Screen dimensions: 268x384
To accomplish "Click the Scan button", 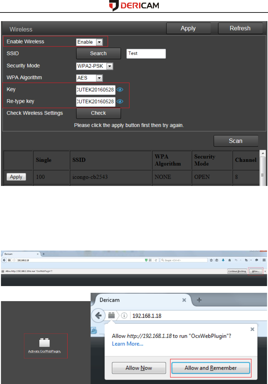I will (236, 141).
